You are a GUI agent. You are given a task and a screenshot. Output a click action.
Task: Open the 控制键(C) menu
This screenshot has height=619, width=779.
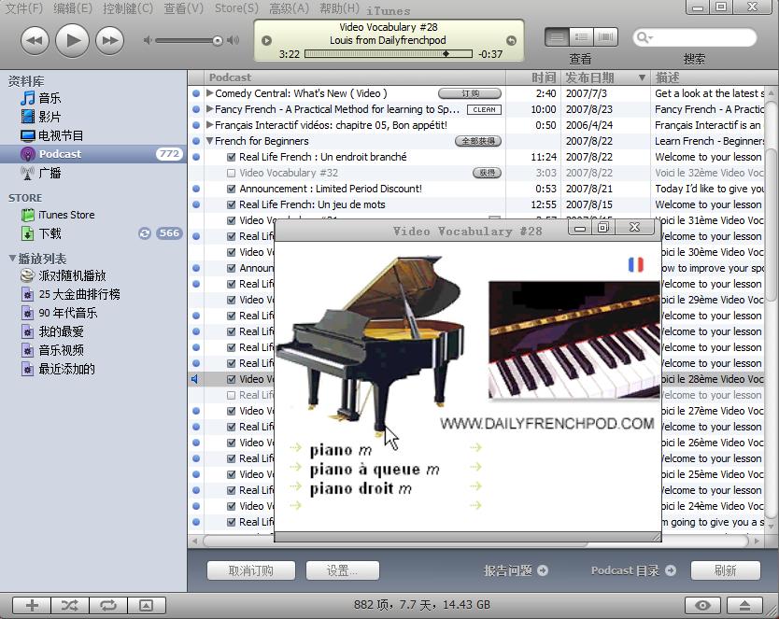(128, 8)
